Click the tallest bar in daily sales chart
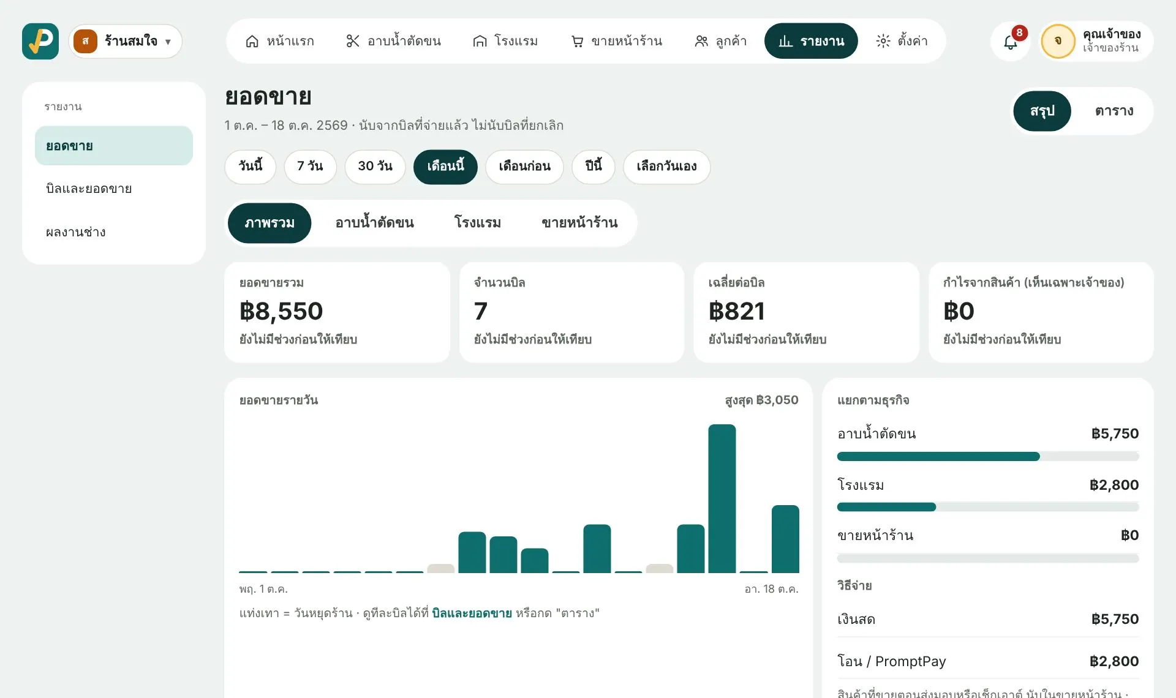The image size is (1176, 698). tap(722, 498)
